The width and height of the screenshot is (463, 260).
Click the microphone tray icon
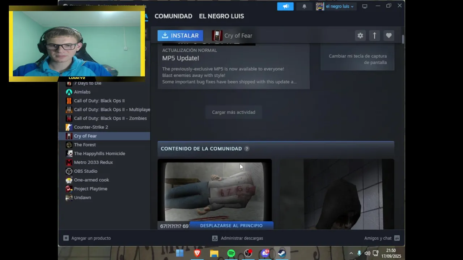359,253
